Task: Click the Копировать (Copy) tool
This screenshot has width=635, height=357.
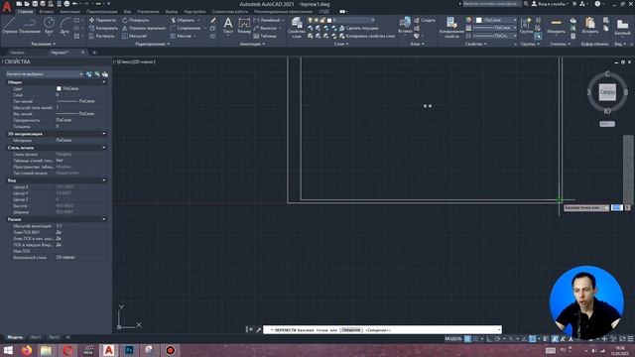Action: click(103, 28)
